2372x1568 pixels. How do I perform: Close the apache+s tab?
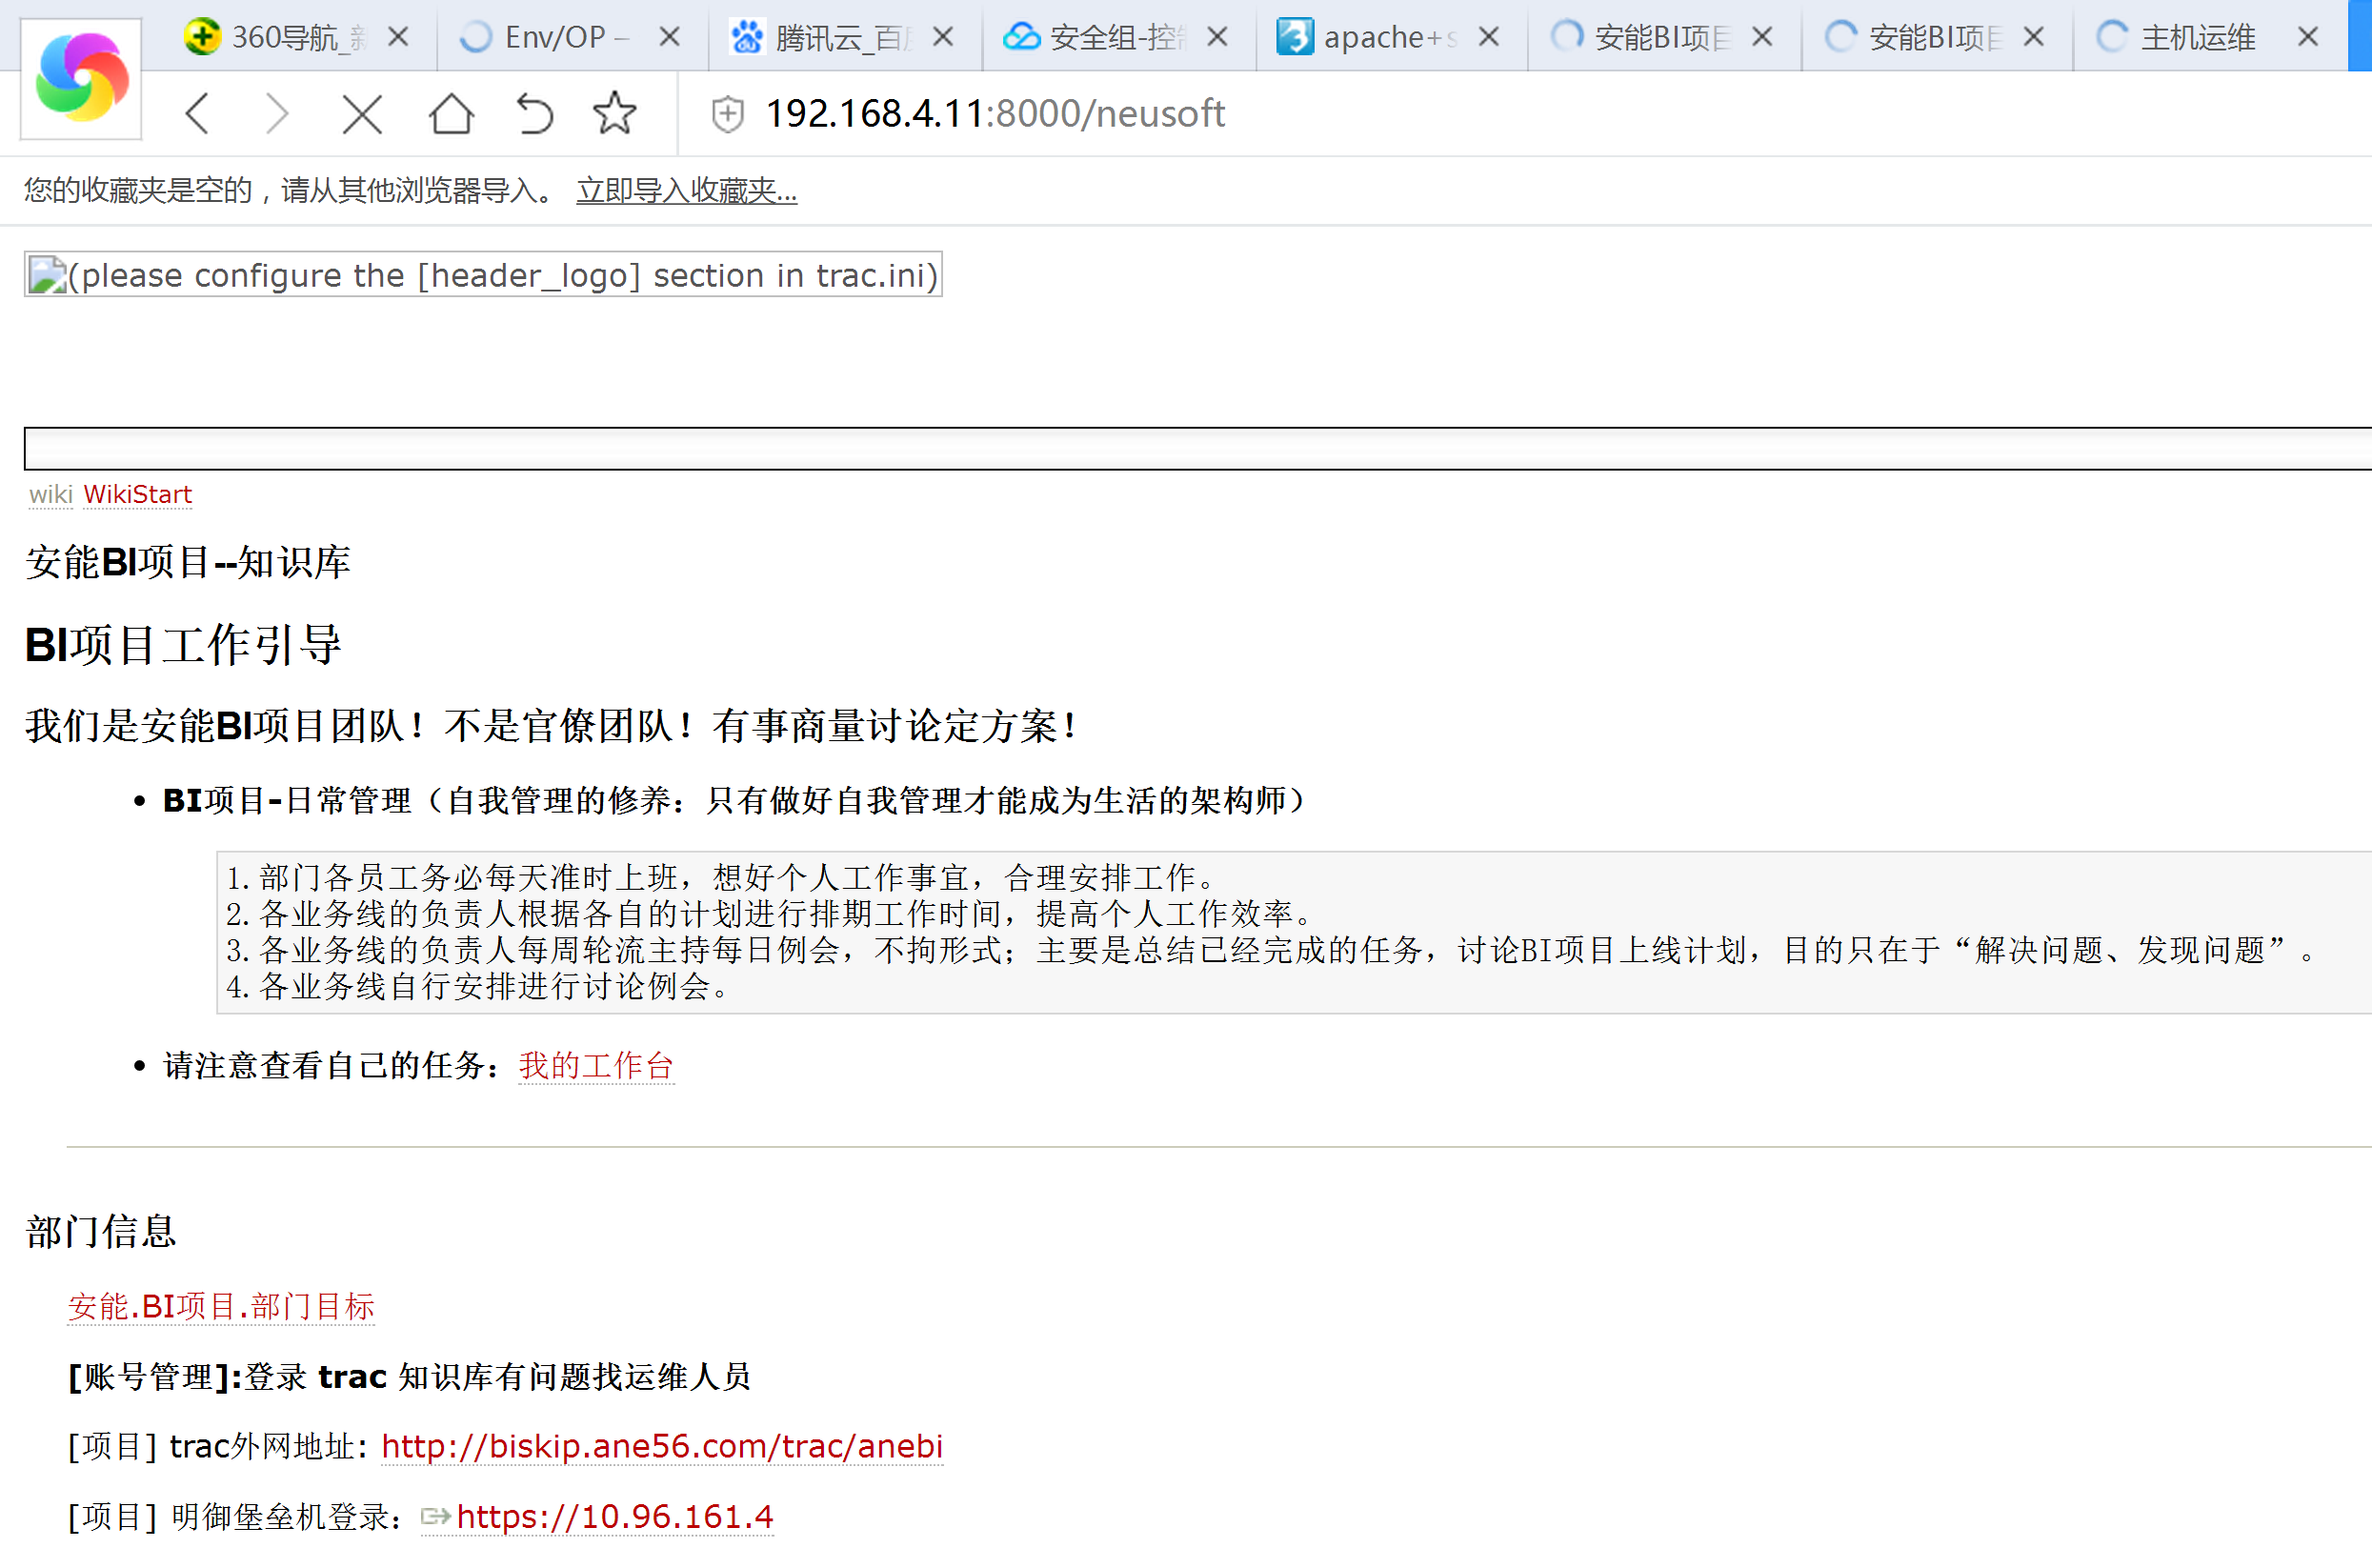pos(1489,37)
